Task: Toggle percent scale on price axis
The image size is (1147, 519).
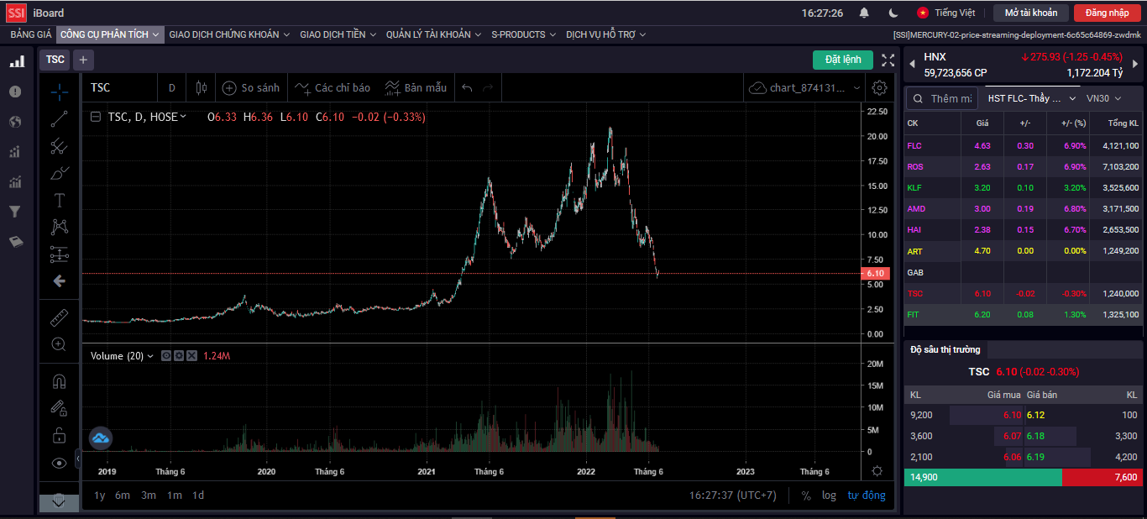Action: click(806, 495)
